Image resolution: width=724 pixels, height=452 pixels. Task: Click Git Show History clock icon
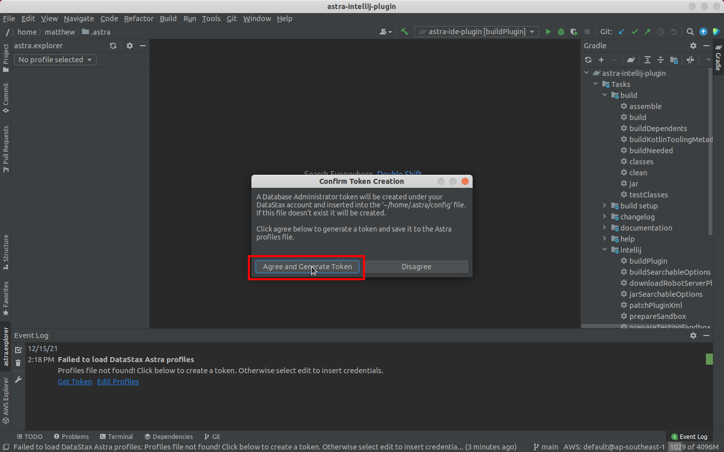pyautogui.click(x=661, y=32)
